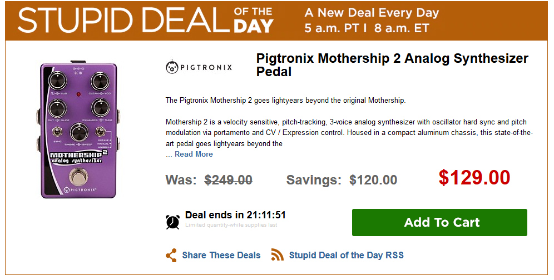Image resolution: width=554 pixels, height=280 pixels.
Task: Click the crossed-out $249.00 original price
Action: (x=228, y=180)
